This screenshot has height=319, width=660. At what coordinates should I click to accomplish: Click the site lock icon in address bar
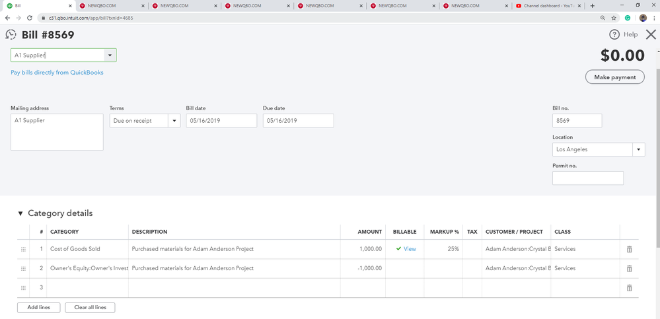click(x=43, y=18)
